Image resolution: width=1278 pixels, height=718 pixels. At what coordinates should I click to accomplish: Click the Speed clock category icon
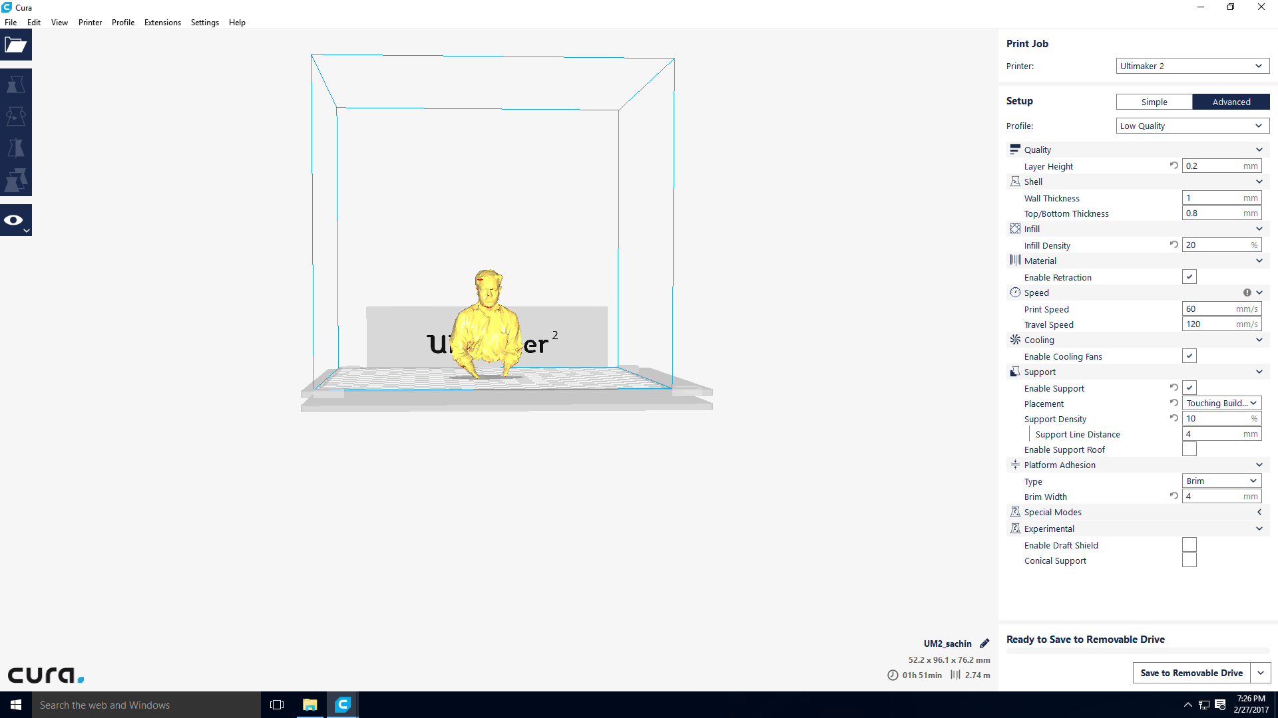pyautogui.click(x=1015, y=293)
